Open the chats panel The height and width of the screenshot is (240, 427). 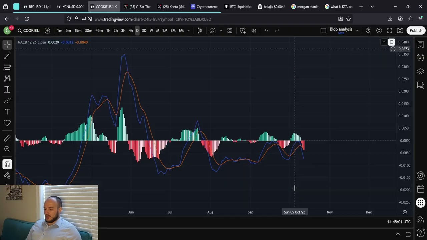pyautogui.click(x=420, y=85)
